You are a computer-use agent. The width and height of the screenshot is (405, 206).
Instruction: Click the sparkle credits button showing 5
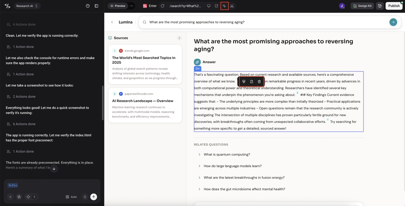pyautogui.click(x=31, y=197)
